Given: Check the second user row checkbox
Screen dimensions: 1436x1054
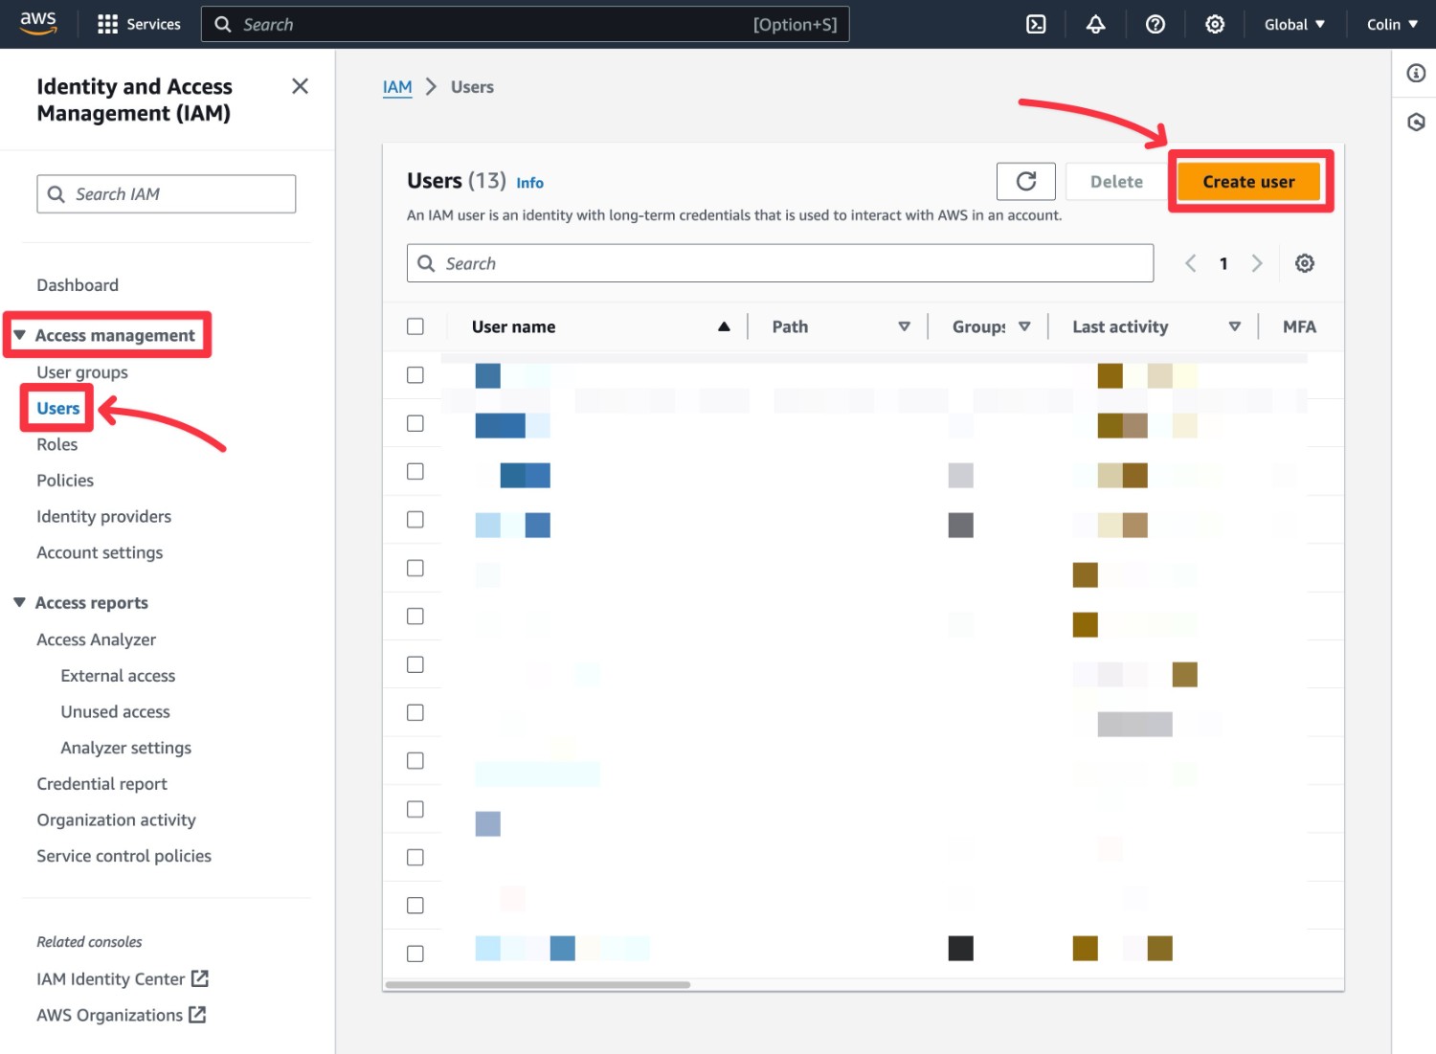Looking at the screenshot, I should 415,423.
